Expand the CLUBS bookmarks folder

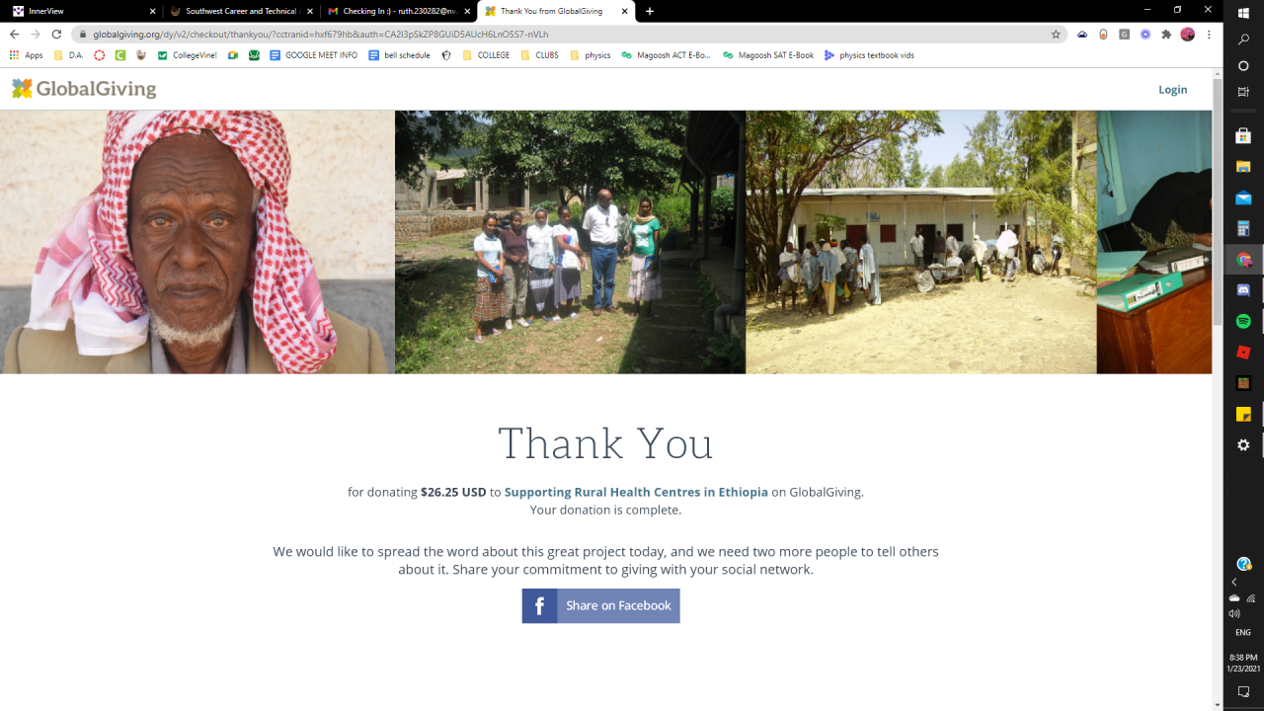[539, 55]
